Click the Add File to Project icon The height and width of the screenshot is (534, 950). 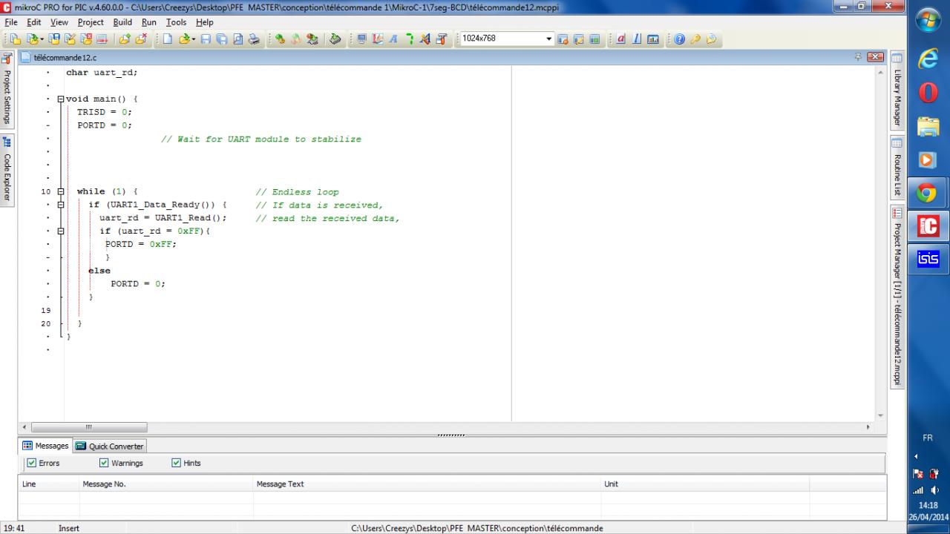pos(124,39)
